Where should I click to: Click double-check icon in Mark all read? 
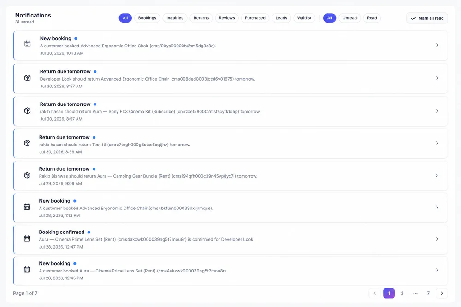[x=414, y=18]
